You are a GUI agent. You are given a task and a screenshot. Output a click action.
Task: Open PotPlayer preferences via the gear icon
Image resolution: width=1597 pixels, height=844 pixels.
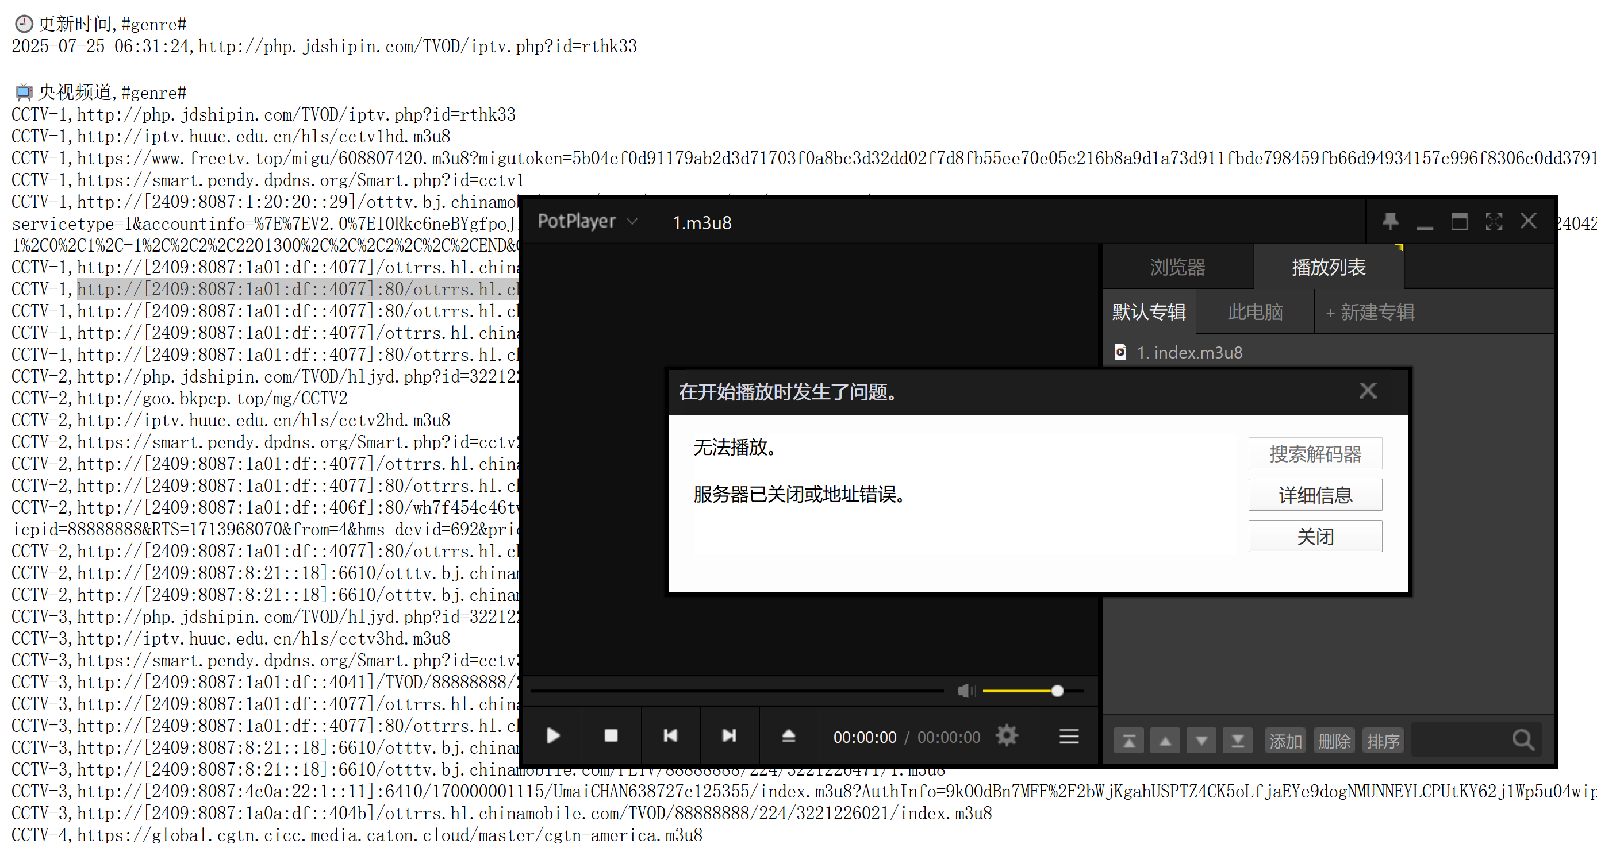pyautogui.click(x=1005, y=735)
